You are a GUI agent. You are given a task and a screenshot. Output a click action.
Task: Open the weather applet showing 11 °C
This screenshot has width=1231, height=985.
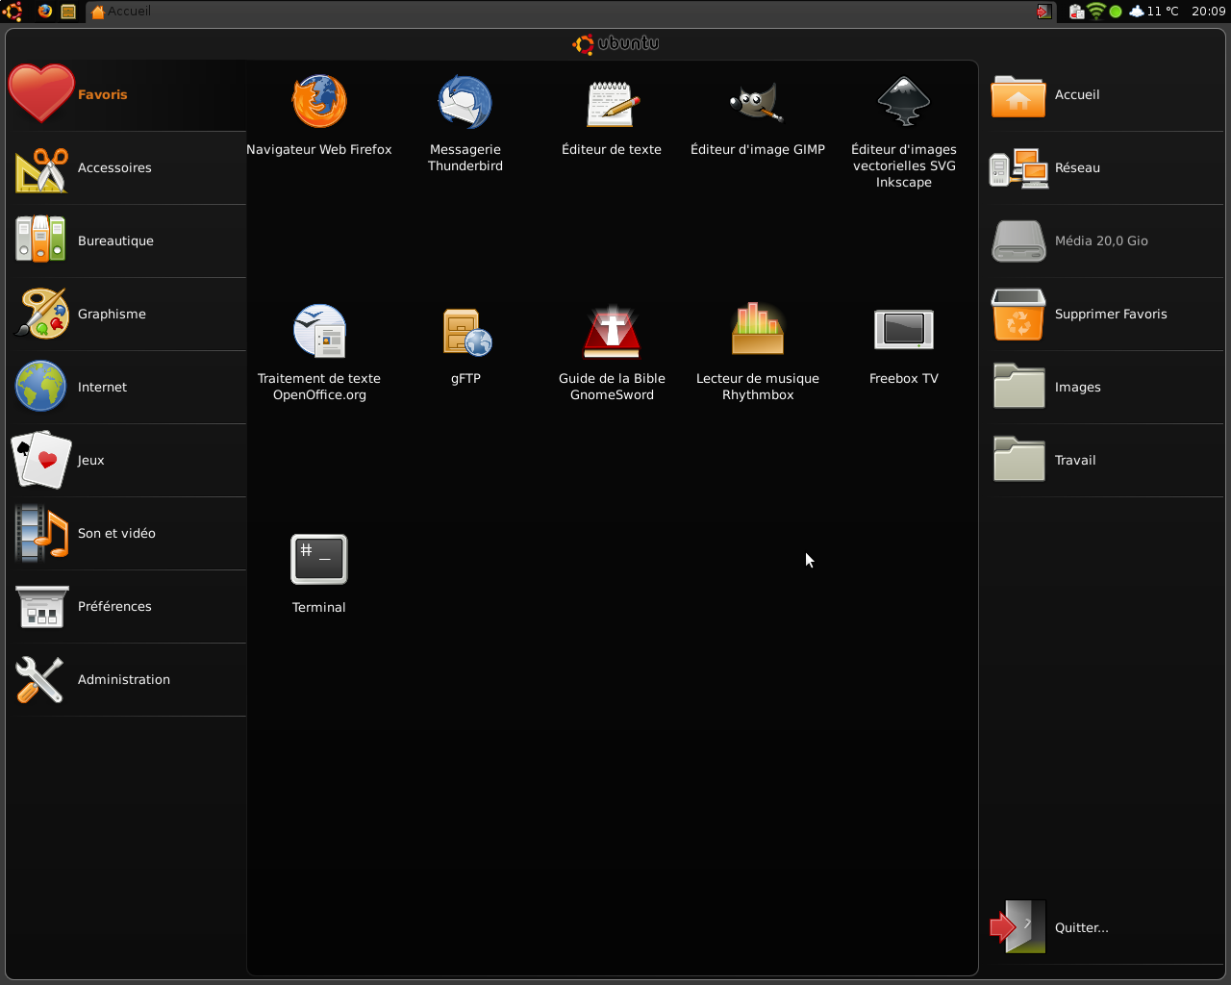tap(1154, 12)
